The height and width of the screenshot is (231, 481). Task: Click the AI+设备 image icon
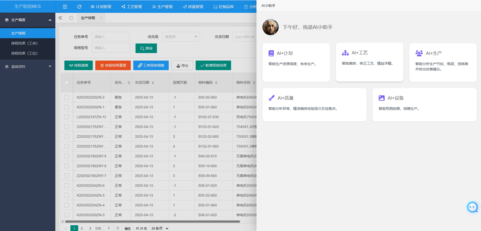tap(382, 98)
